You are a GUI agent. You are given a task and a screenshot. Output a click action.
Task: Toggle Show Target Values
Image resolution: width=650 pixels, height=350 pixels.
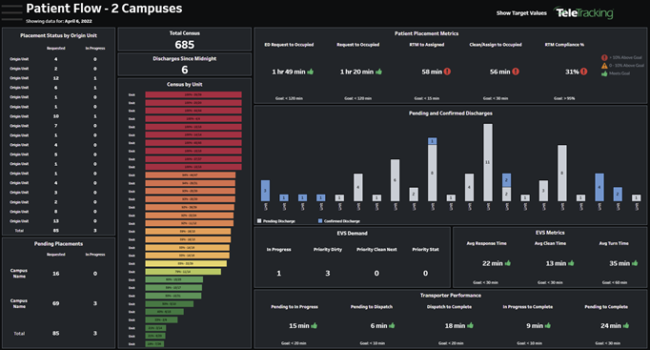521,13
